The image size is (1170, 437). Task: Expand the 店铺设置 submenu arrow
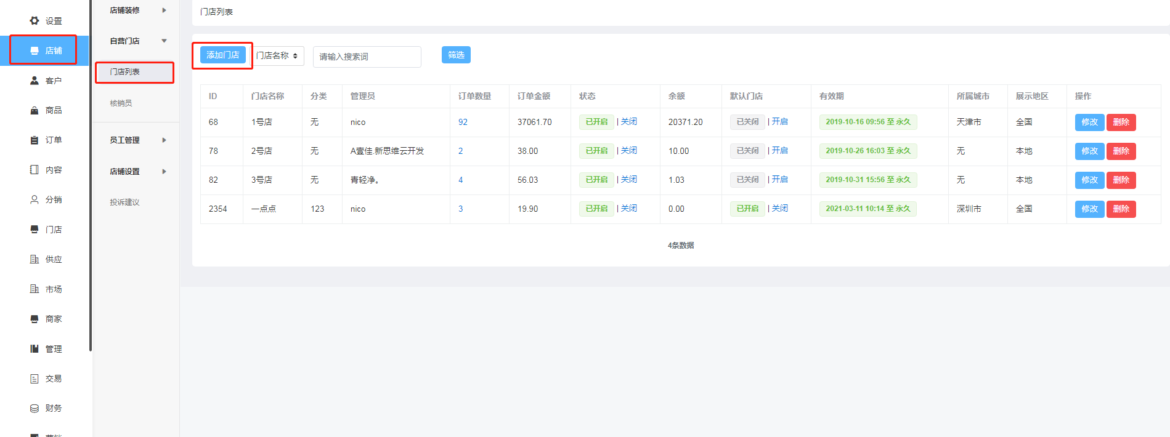click(164, 171)
